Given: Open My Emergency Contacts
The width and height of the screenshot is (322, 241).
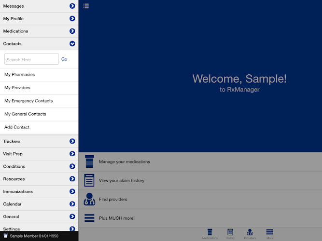Looking at the screenshot, I should (x=39, y=101).
